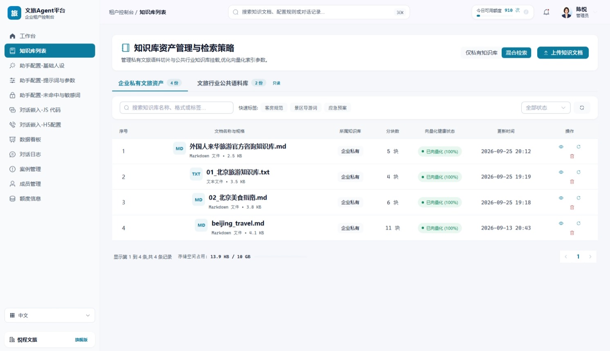This screenshot has height=351, width=610.
Task: Open 对话日志 in the sidebar
Action: (50, 154)
